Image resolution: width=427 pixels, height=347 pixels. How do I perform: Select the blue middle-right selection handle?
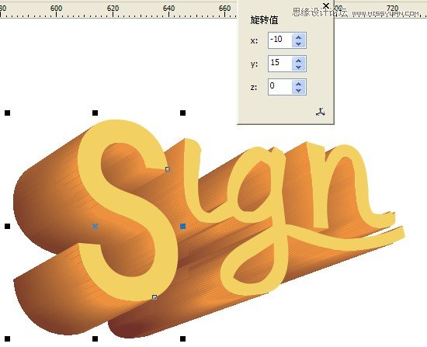click(x=183, y=226)
